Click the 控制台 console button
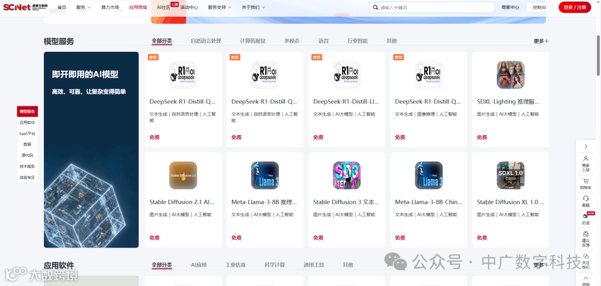 point(539,7)
